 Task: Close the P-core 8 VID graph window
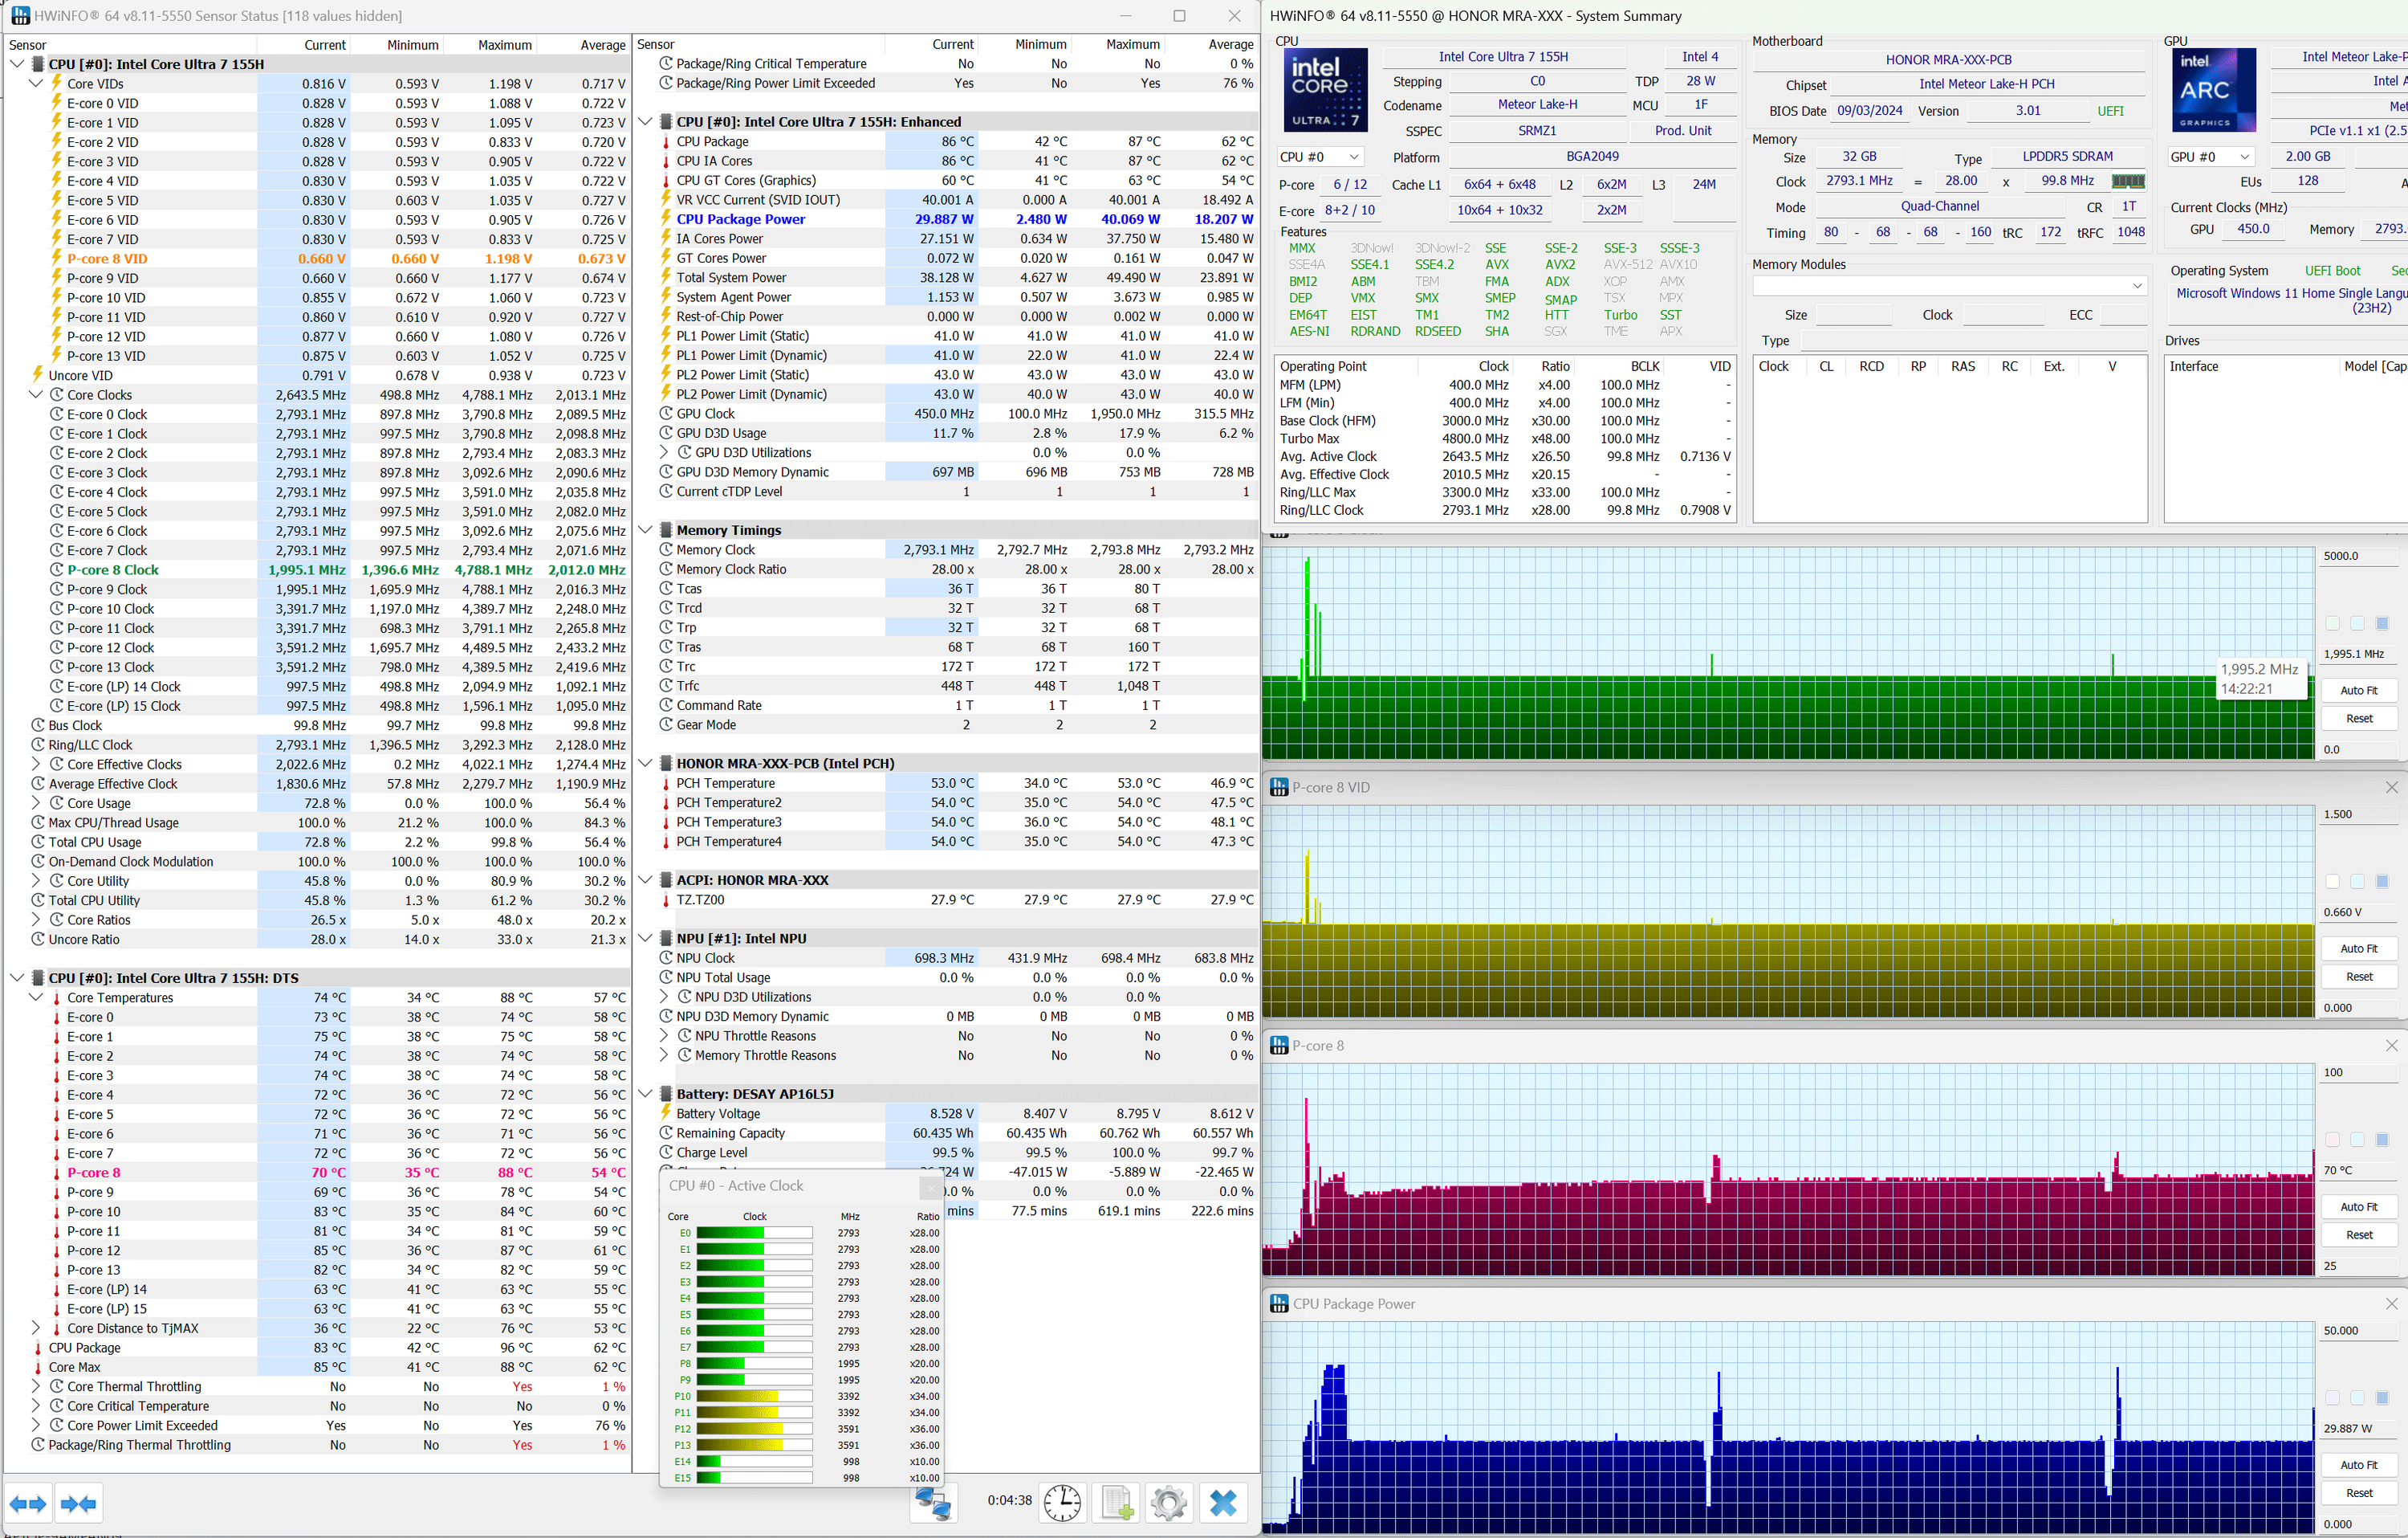(2391, 788)
